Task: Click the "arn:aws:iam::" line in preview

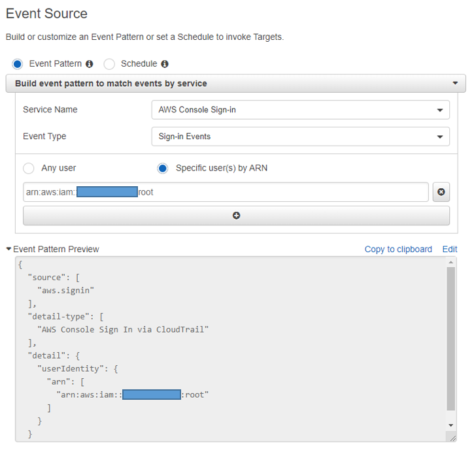Action: click(x=133, y=395)
